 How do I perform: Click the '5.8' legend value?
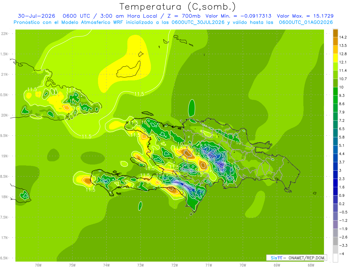tap(342, 137)
